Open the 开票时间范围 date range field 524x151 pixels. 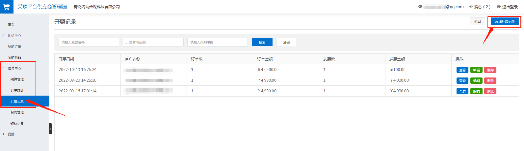point(153,42)
